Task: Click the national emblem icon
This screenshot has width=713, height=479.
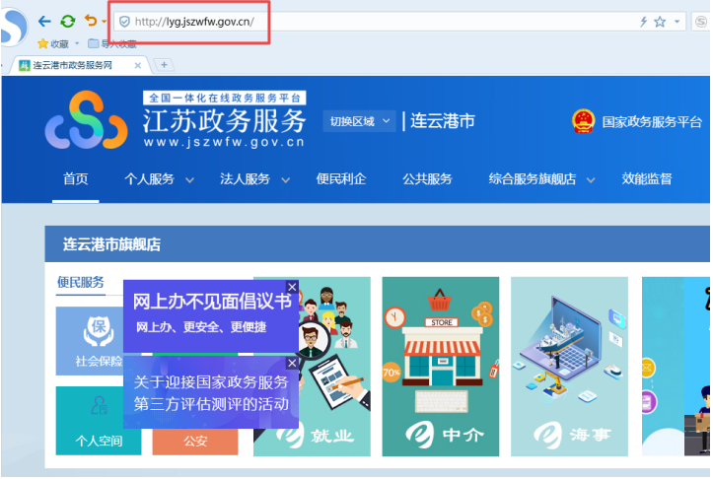Action: (x=583, y=121)
